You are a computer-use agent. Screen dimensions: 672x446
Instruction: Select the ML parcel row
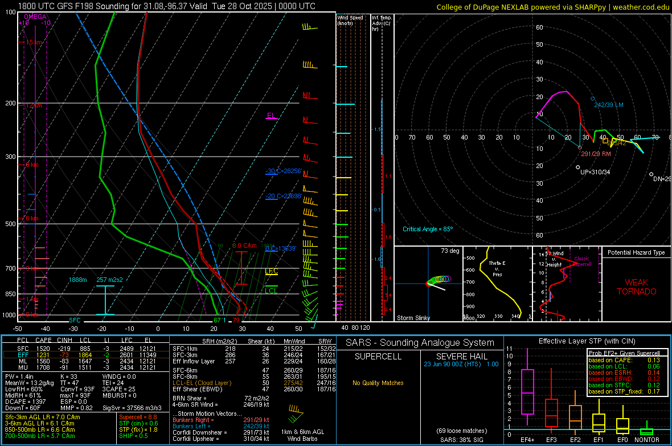(86, 361)
